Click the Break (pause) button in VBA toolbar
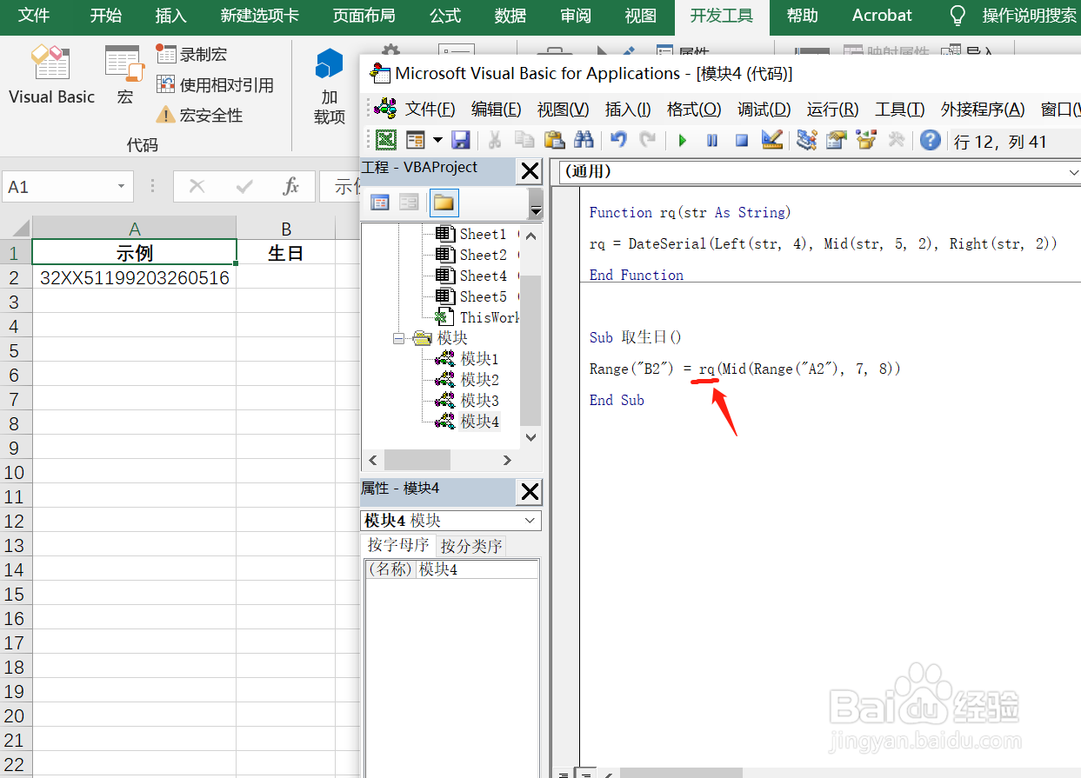 (712, 140)
